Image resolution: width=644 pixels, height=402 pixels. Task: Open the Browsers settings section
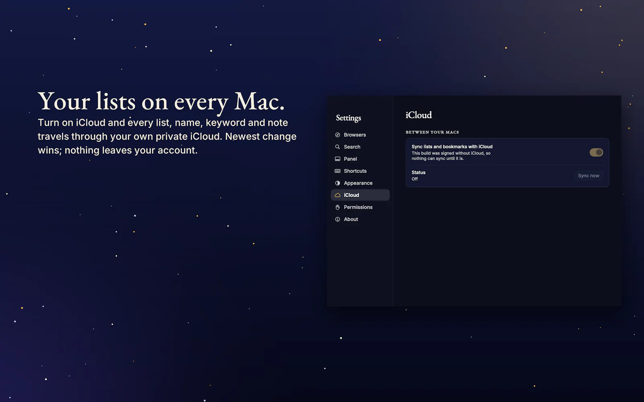[x=360, y=135]
